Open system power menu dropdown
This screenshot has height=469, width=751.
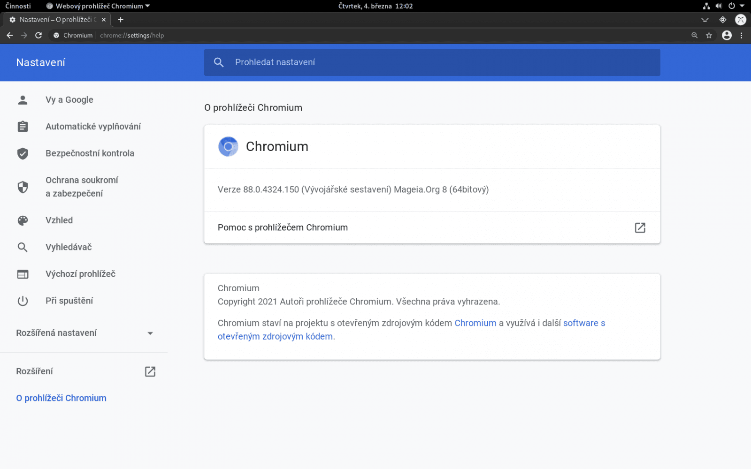736,6
